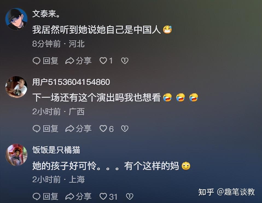Share 饭饭是只橘猫's comment
The height and width of the screenshot is (203, 262).
(78, 196)
